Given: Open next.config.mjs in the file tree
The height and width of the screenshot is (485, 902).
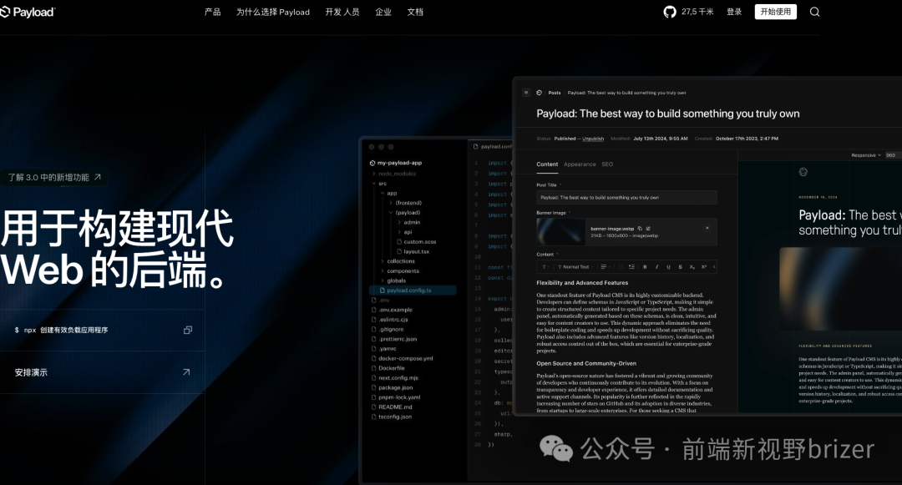Looking at the screenshot, I should coord(394,377).
